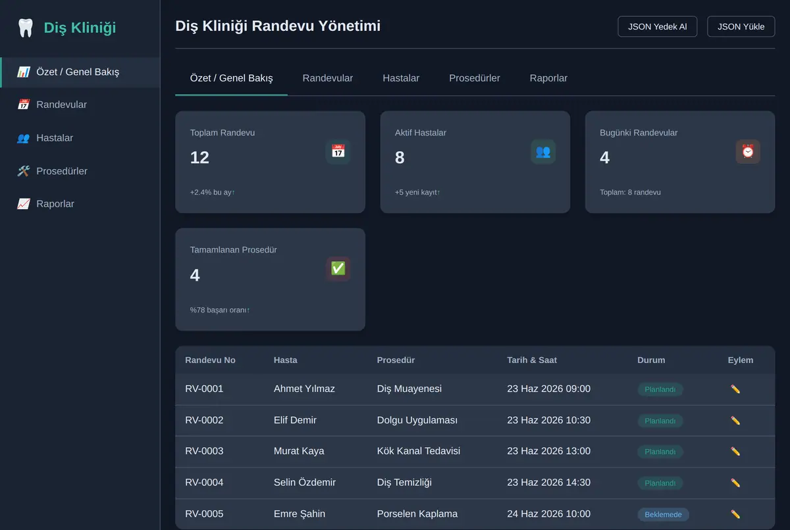The height and width of the screenshot is (530, 790).
Task: Open the pencil edit icon for RV-0004
Action: point(735,483)
